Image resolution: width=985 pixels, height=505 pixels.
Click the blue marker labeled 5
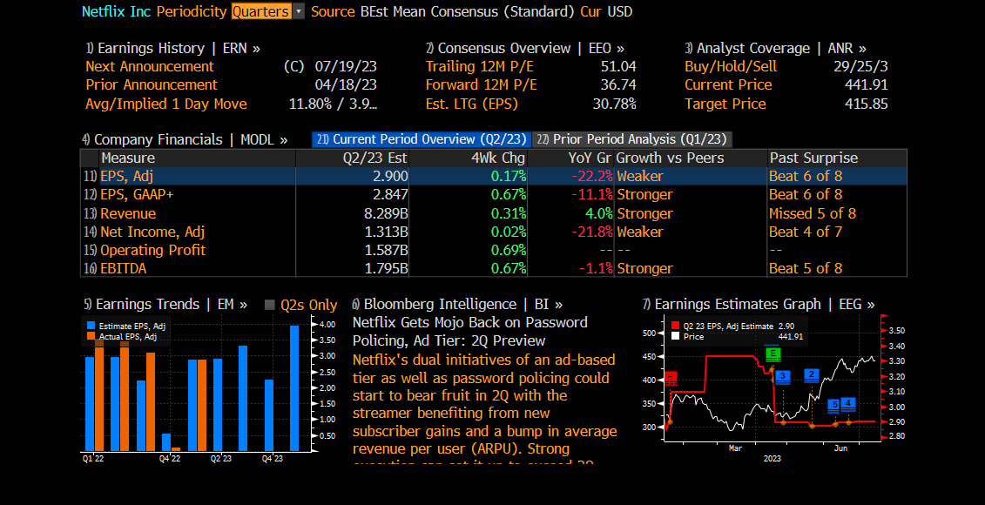835,405
